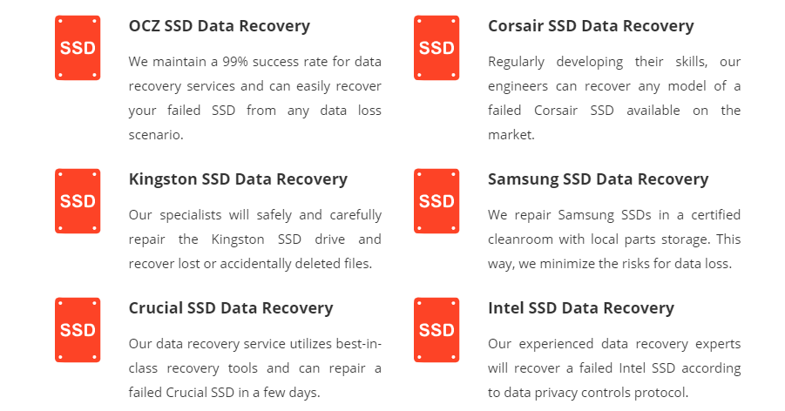The height and width of the screenshot is (411, 785).
Task: Open Kingston SSD Data Recovery heading
Action: [238, 179]
